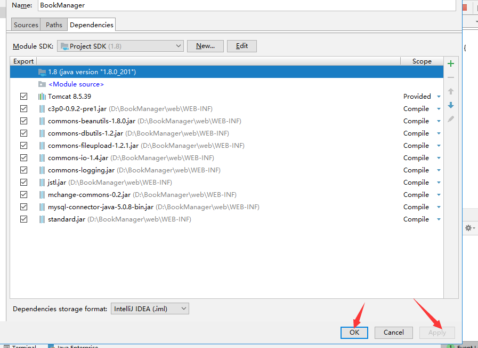Click the mysql-connector-java jar file icon
Viewport: 478px width, 348px height.
click(x=42, y=207)
